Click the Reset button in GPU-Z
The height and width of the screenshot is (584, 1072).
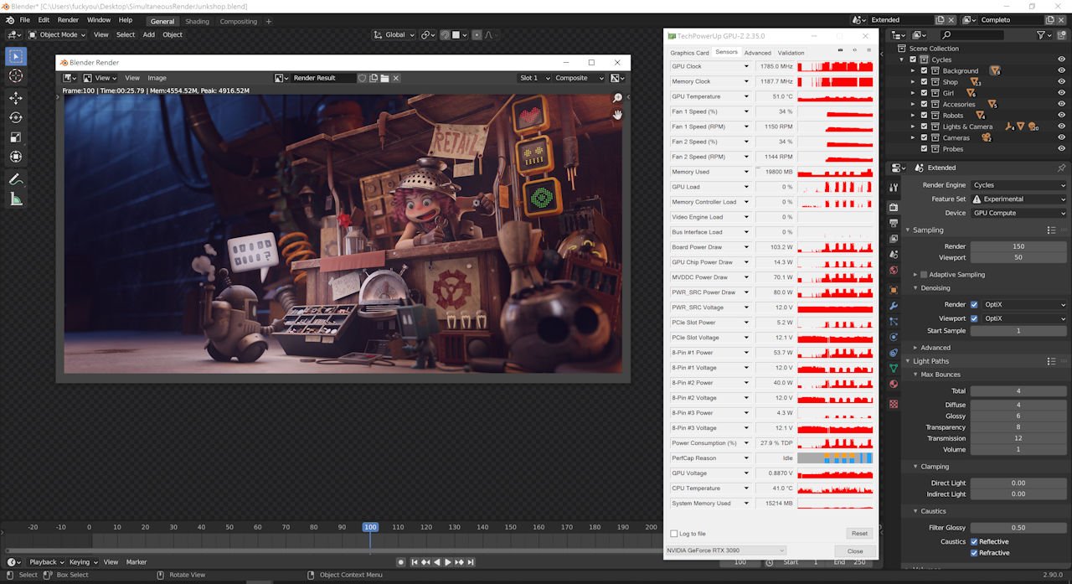point(859,534)
